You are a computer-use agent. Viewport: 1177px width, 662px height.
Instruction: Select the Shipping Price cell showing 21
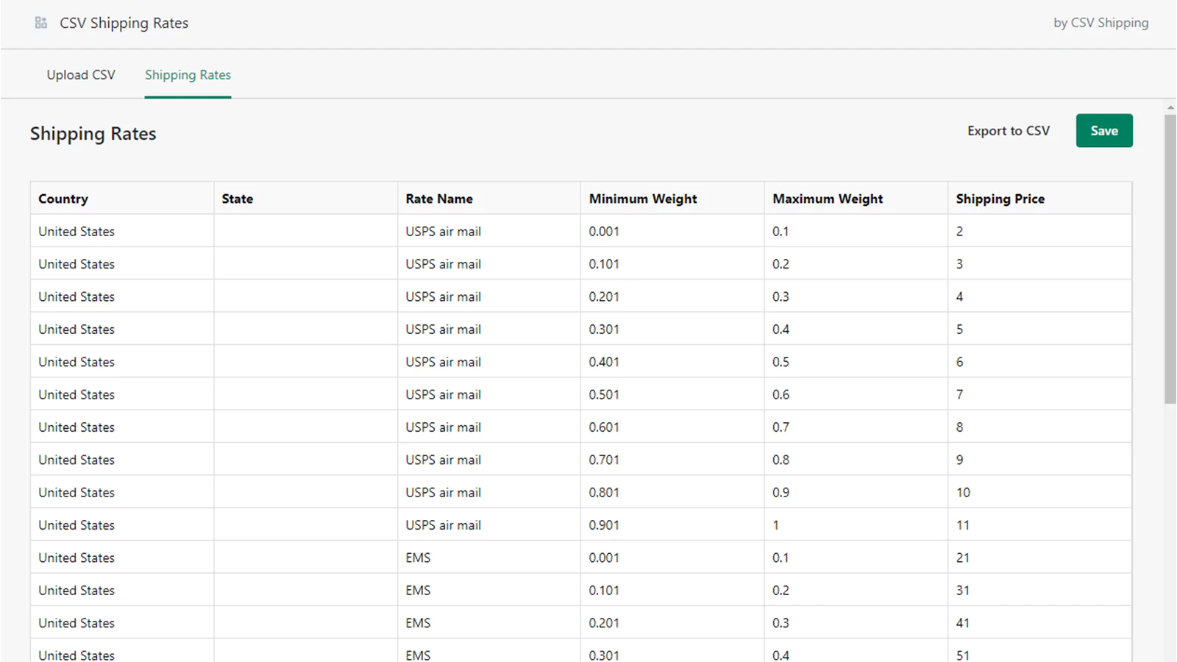963,558
